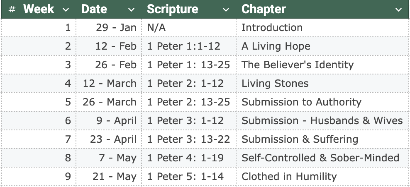Viewport: 410px width, 187px height.
Task: Click the Introduction chapter cell
Action: (x=272, y=28)
